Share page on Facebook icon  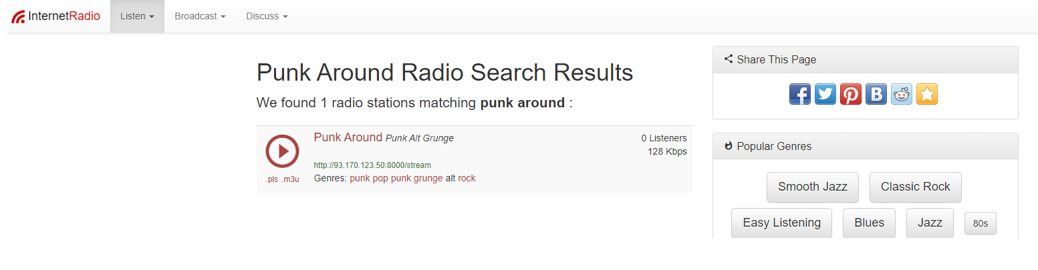800,94
